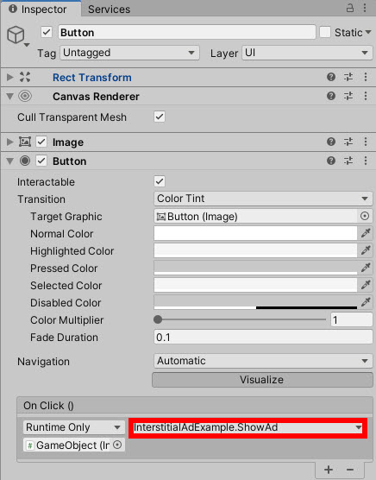This screenshot has height=480, width=376.
Task: Click the GameObject object reference field
Action: tap(68, 445)
